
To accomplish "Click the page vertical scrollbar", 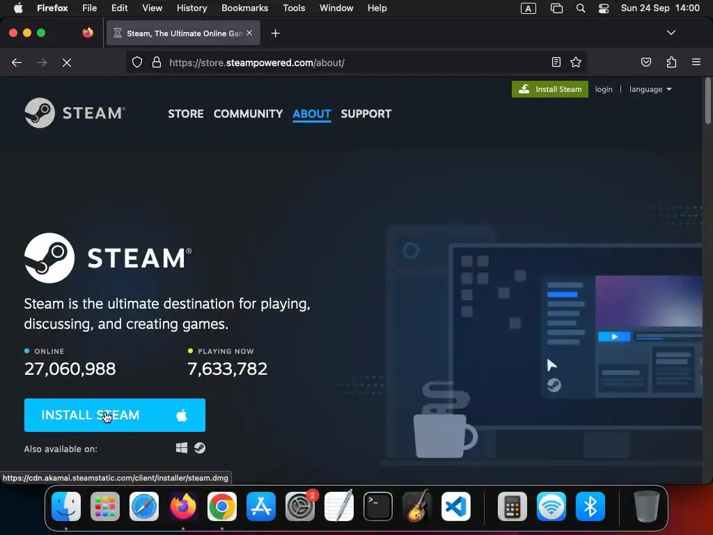I will (x=707, y=101).
